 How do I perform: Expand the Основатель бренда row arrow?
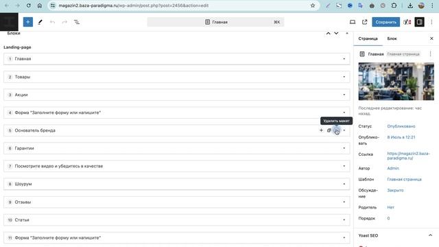[344, 130]
